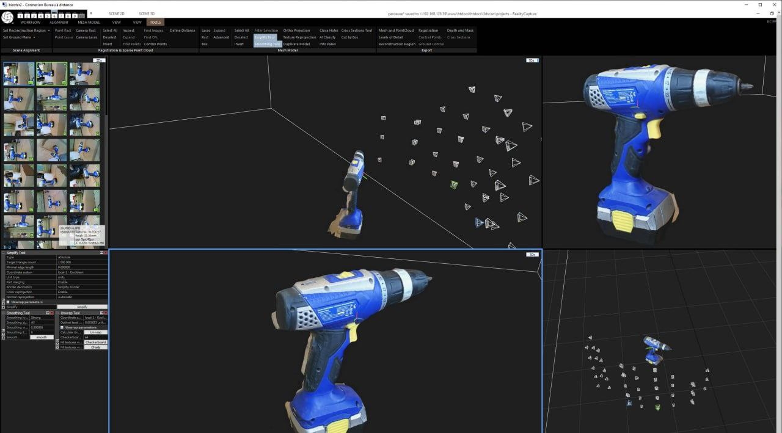Select Camera Lasso tool

tap(86, 37)
